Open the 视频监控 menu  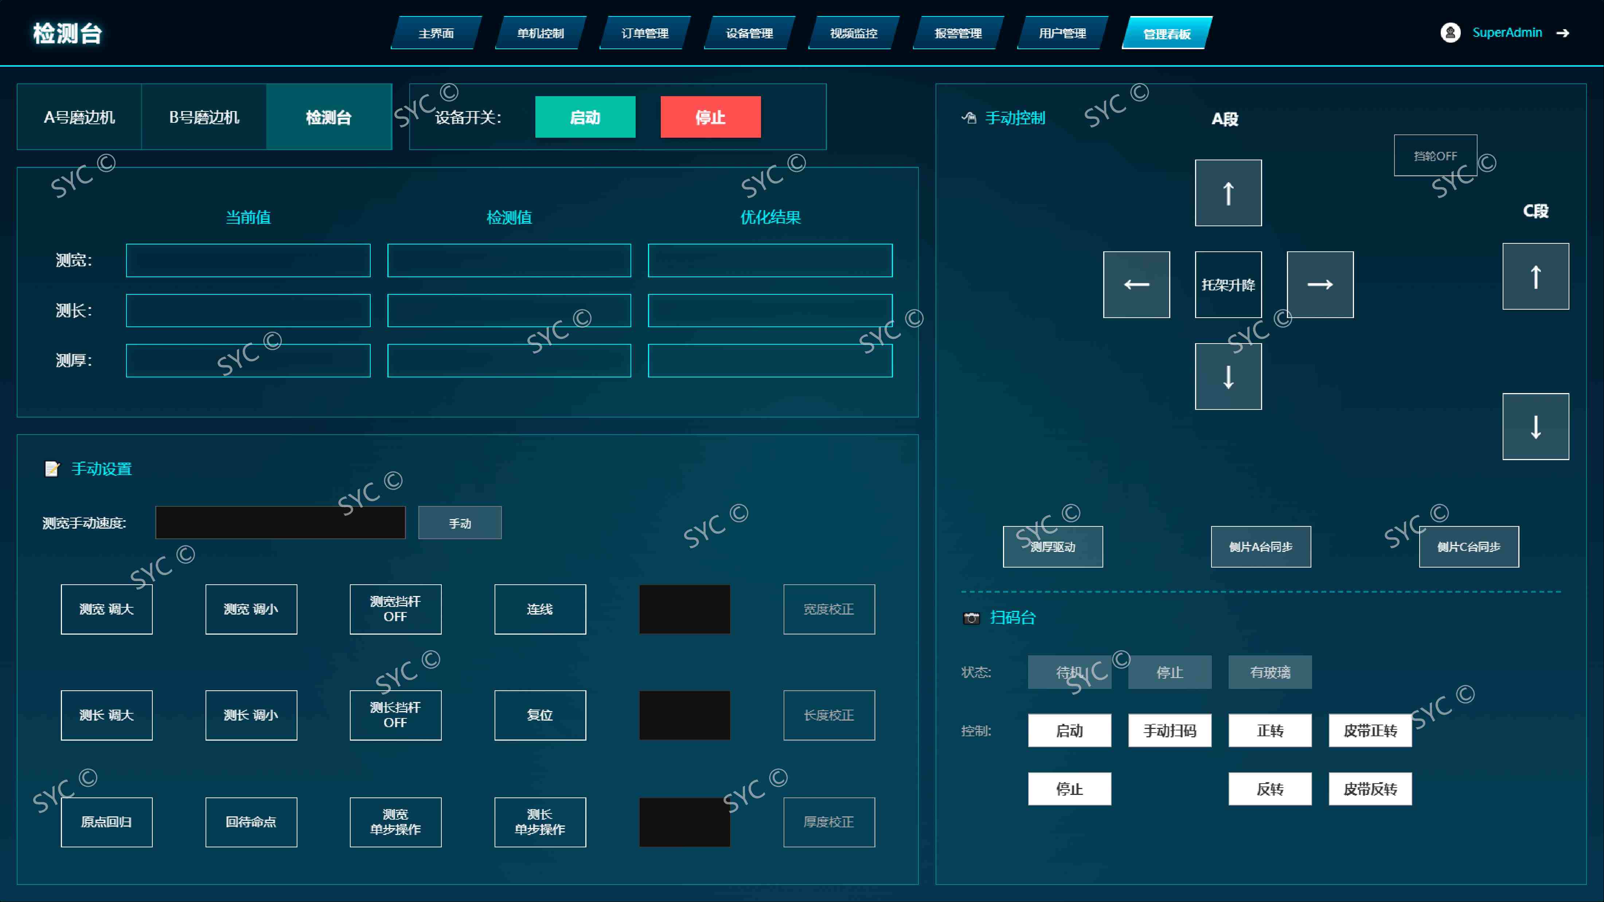pyautogui.click(x=854, y=33)
